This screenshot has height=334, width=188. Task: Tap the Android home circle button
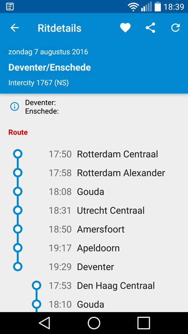94,323
